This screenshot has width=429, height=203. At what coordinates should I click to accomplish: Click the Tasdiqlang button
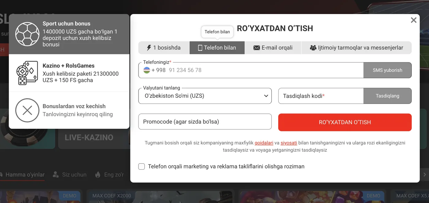pos(387,96)
